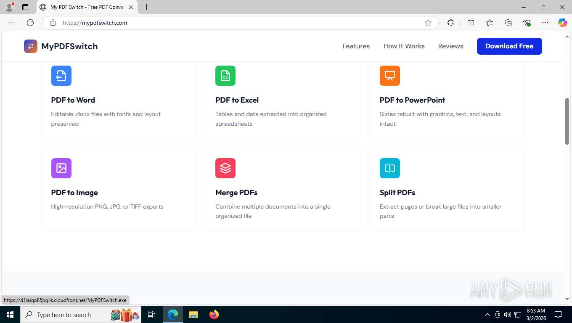572x323 pixels.
Task: Show hidden system tray icons
Action: tap(487, 315)
